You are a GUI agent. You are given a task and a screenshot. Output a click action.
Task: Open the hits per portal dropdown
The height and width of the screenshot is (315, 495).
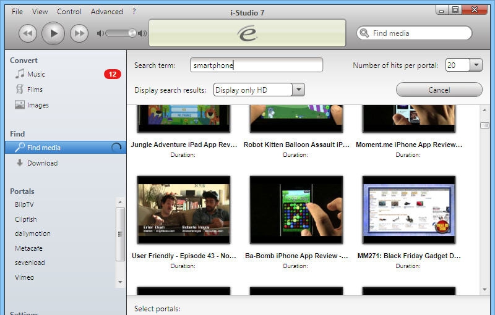click(476, 65)
